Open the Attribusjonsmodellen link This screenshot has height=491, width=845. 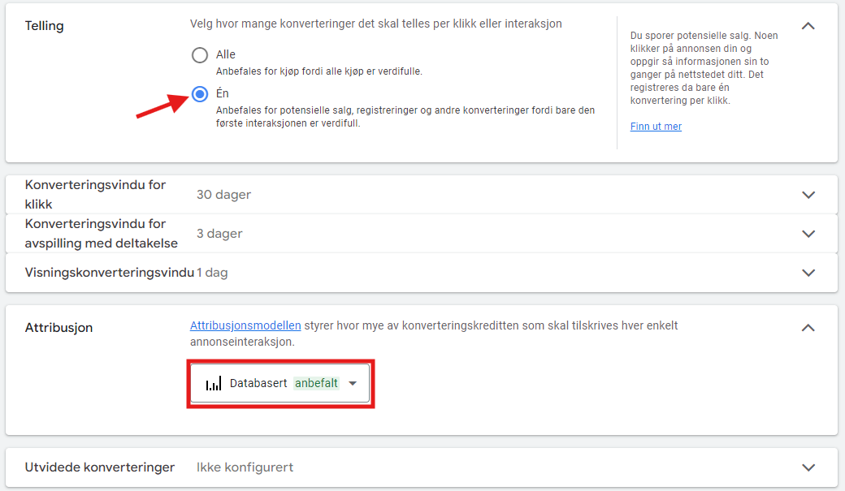(x=245, y=325)
